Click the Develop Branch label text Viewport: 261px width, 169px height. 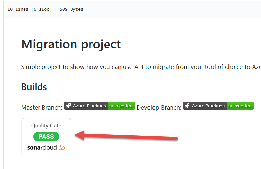(x=159, y=107)
